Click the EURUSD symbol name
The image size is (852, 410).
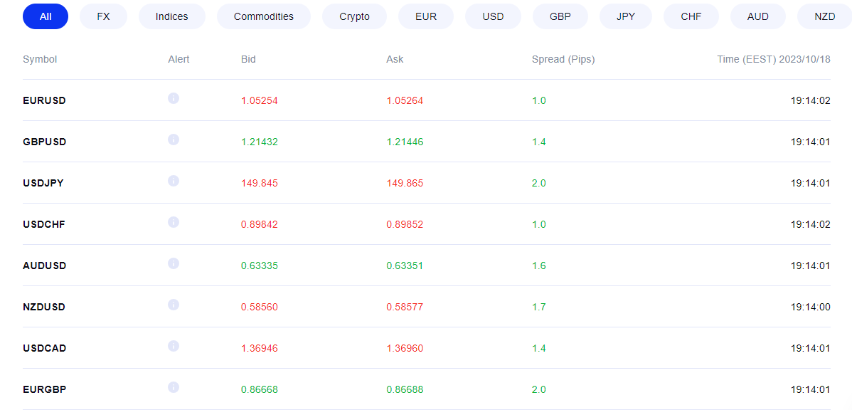(x=44, y=100)
